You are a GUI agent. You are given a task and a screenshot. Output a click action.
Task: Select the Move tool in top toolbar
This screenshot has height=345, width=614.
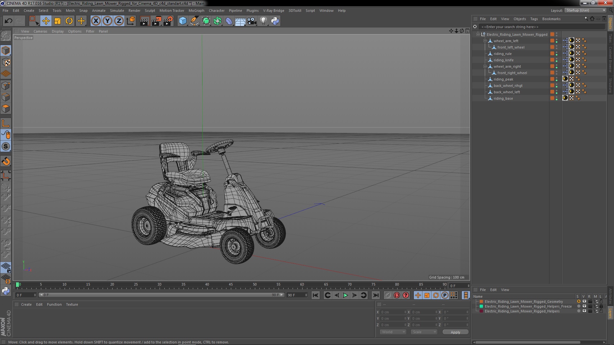[46, 21]
